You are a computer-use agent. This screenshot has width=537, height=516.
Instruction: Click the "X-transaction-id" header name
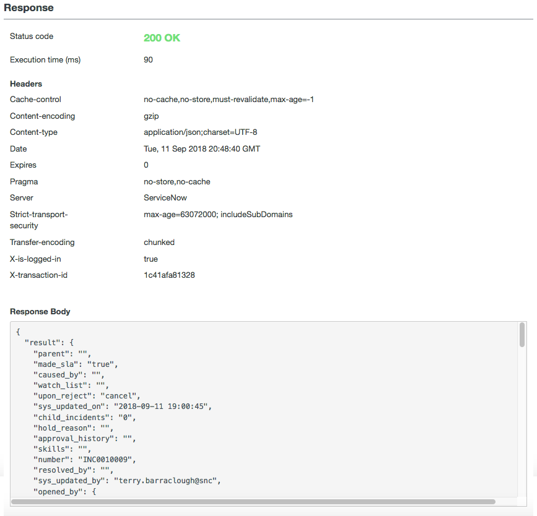pyautogui.click(x=38, y=275)
